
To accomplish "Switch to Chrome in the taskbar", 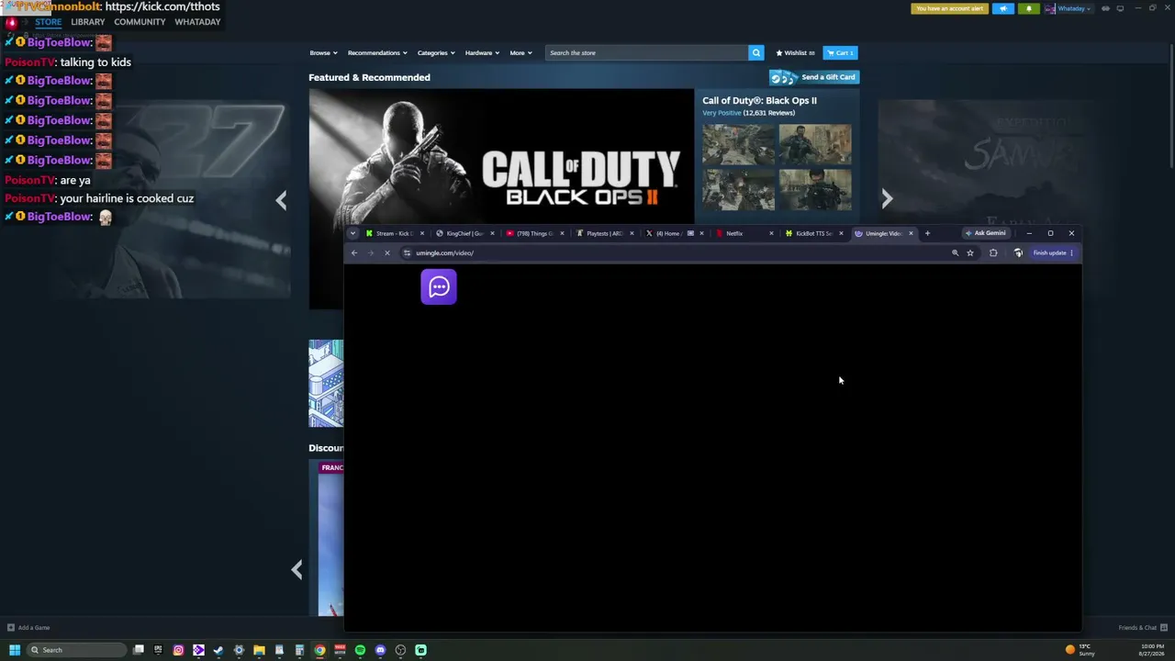I will click(319, 650).
